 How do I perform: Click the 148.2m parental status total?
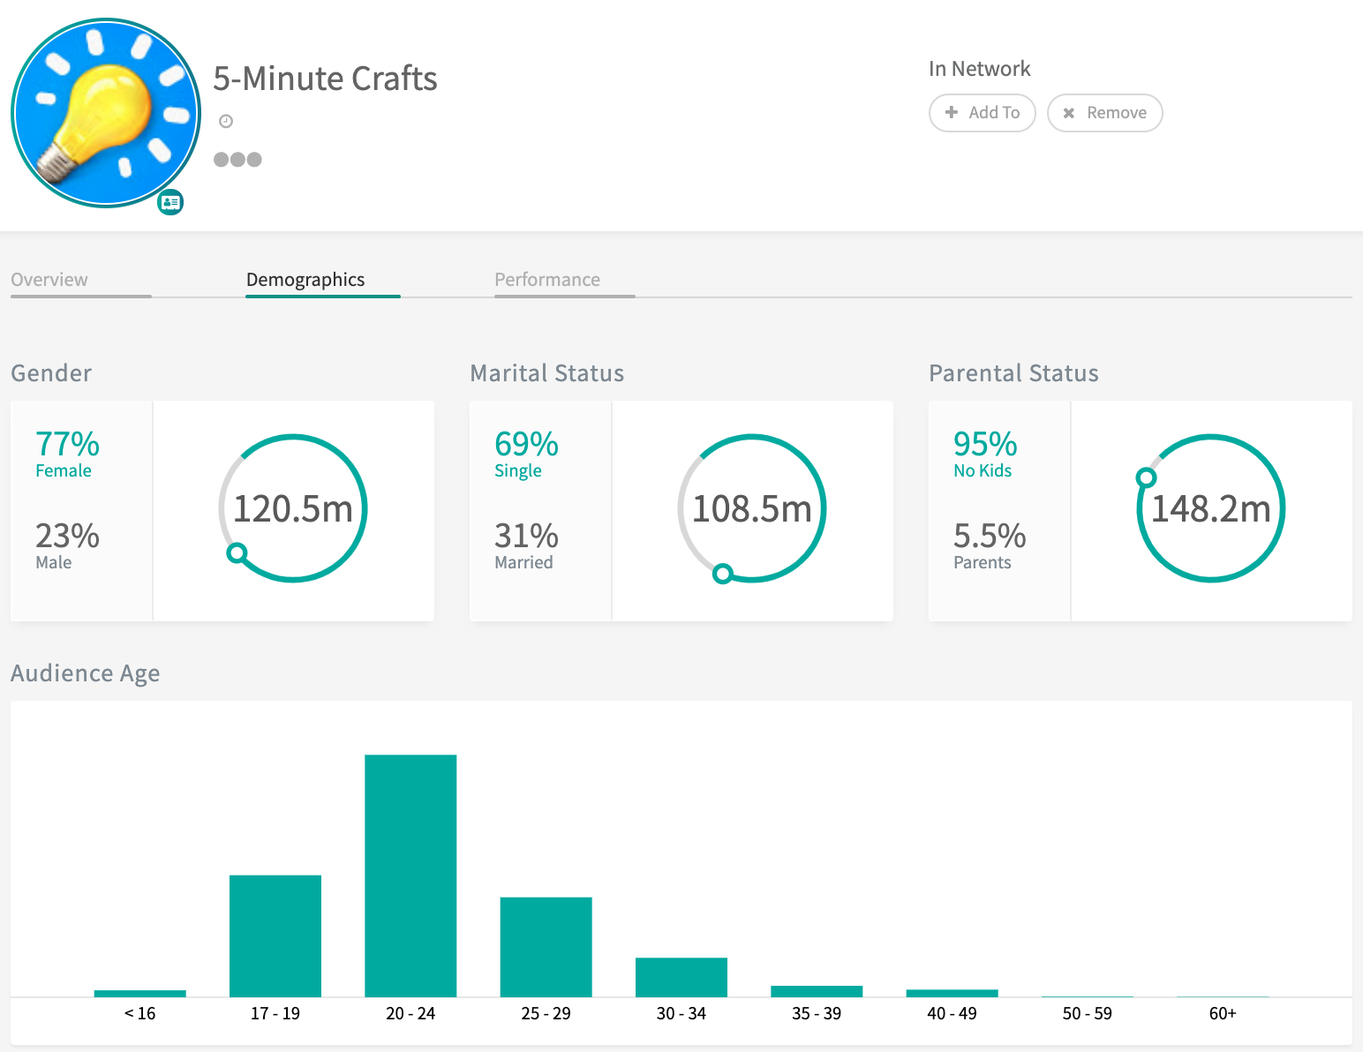1211,509
